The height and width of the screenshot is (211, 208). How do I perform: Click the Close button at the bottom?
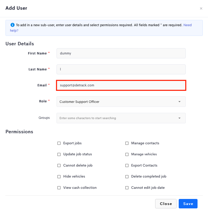[x=166, y=204]
